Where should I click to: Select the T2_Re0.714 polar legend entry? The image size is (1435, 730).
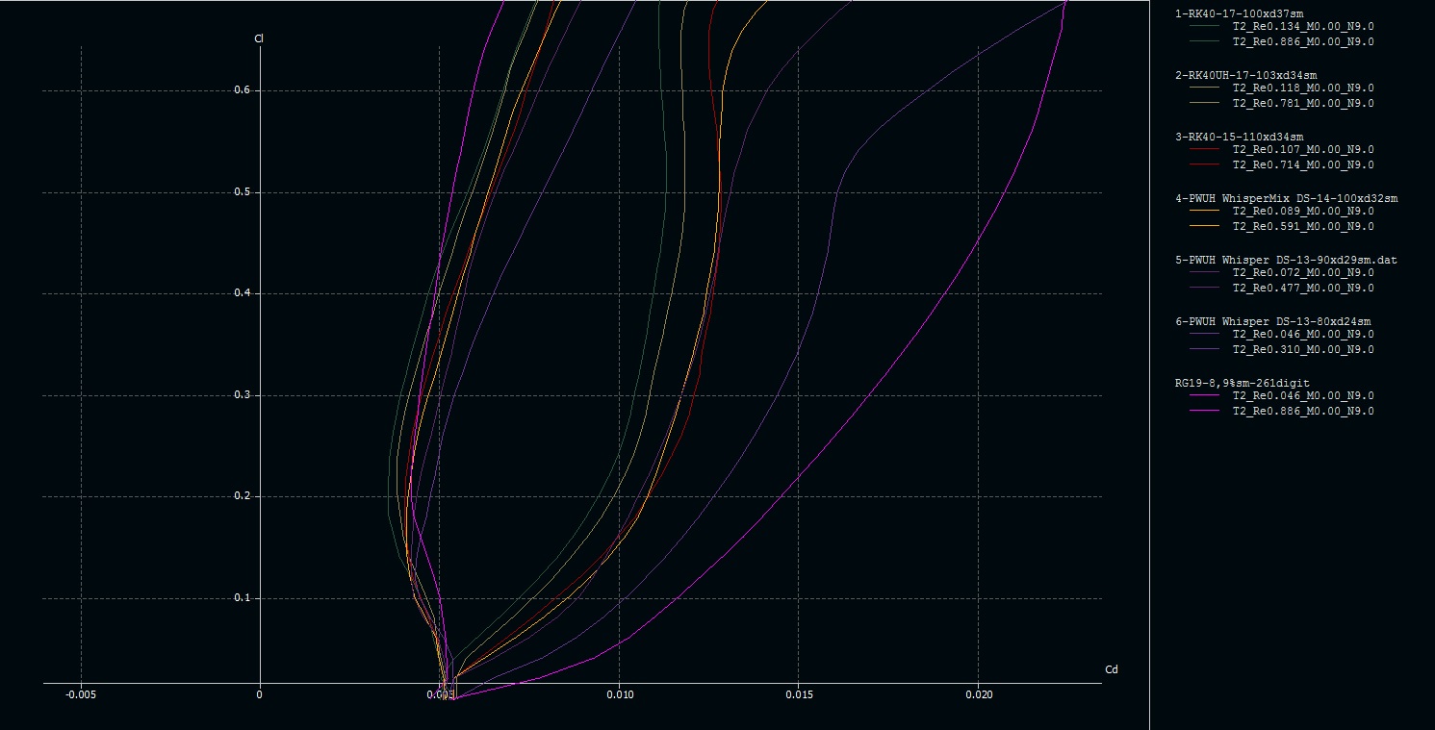pyautogui.click(x=1302, y=165)
